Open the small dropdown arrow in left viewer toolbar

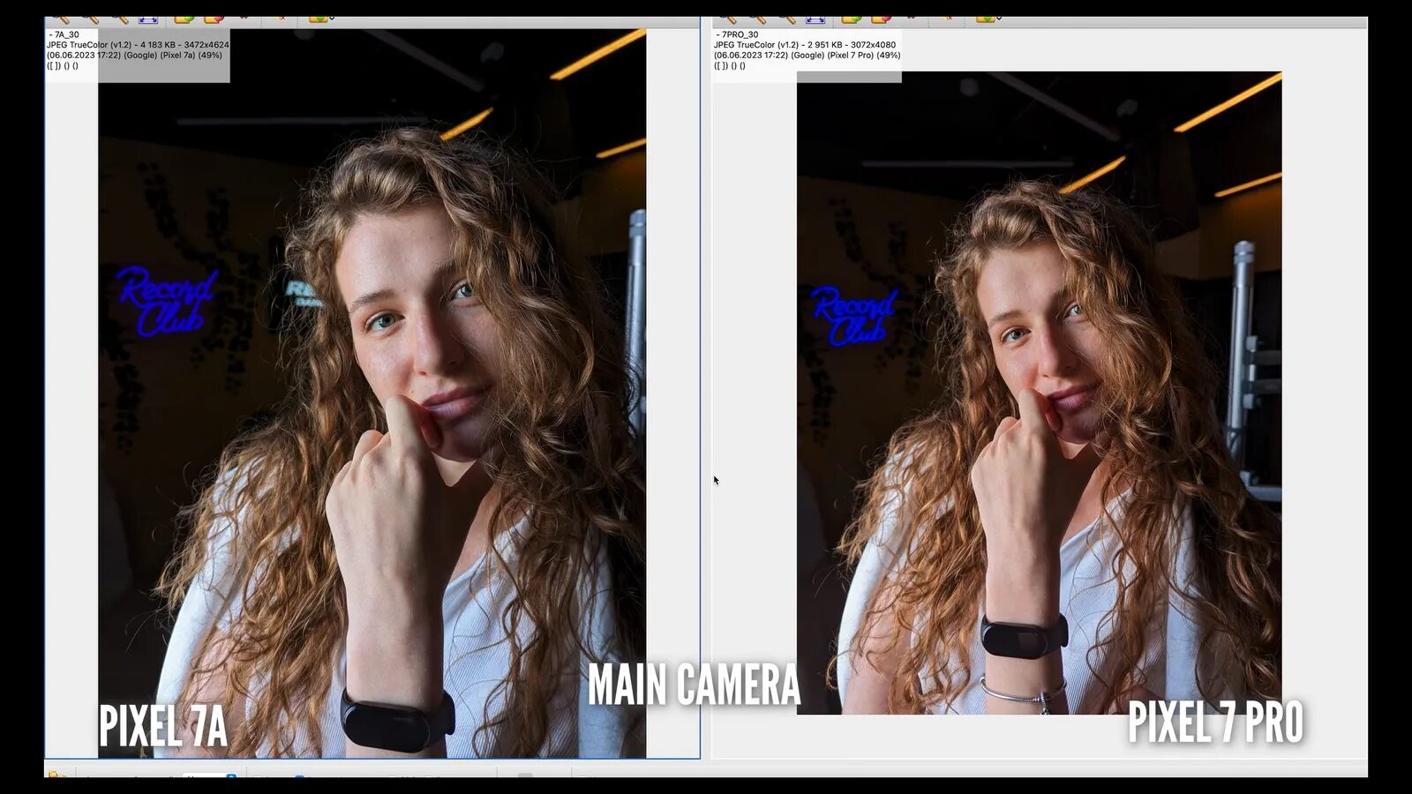(x=332, y=17)
